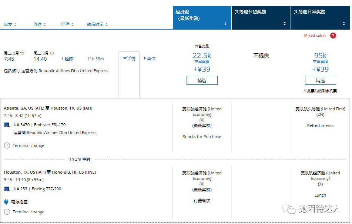Viewport: 352px width, 224px height.
Task: Click the Houston to Honolulu segment heading
Action: (50, 172)
